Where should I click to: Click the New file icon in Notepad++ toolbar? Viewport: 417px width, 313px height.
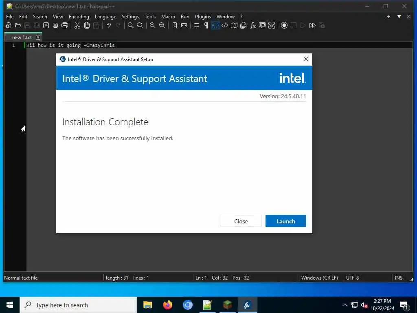click(9, 25)
